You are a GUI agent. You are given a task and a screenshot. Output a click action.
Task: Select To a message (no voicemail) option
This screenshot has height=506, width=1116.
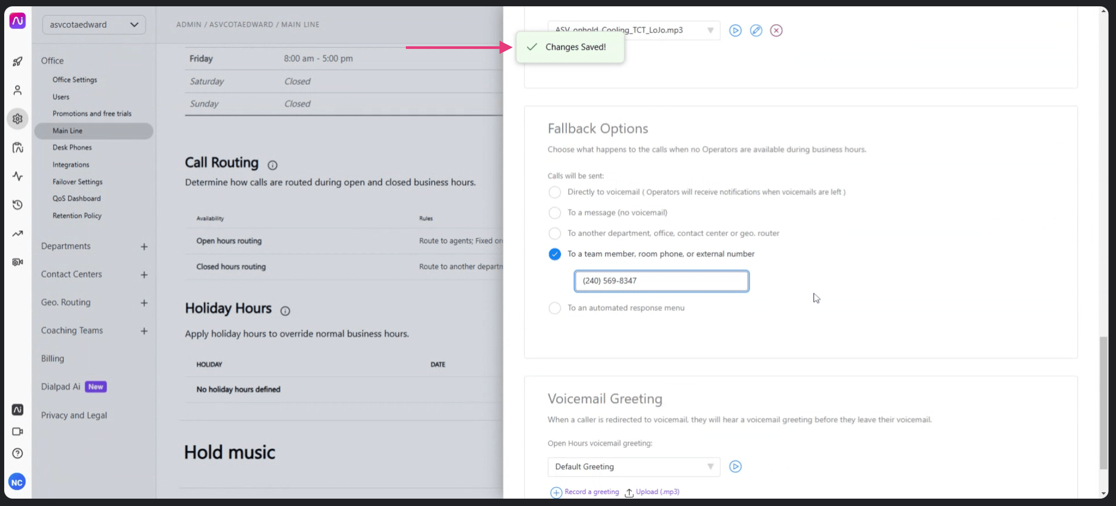[x=555, y=213]
